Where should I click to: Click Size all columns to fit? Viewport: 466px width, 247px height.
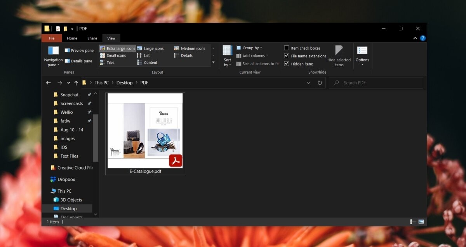point(257,64)
